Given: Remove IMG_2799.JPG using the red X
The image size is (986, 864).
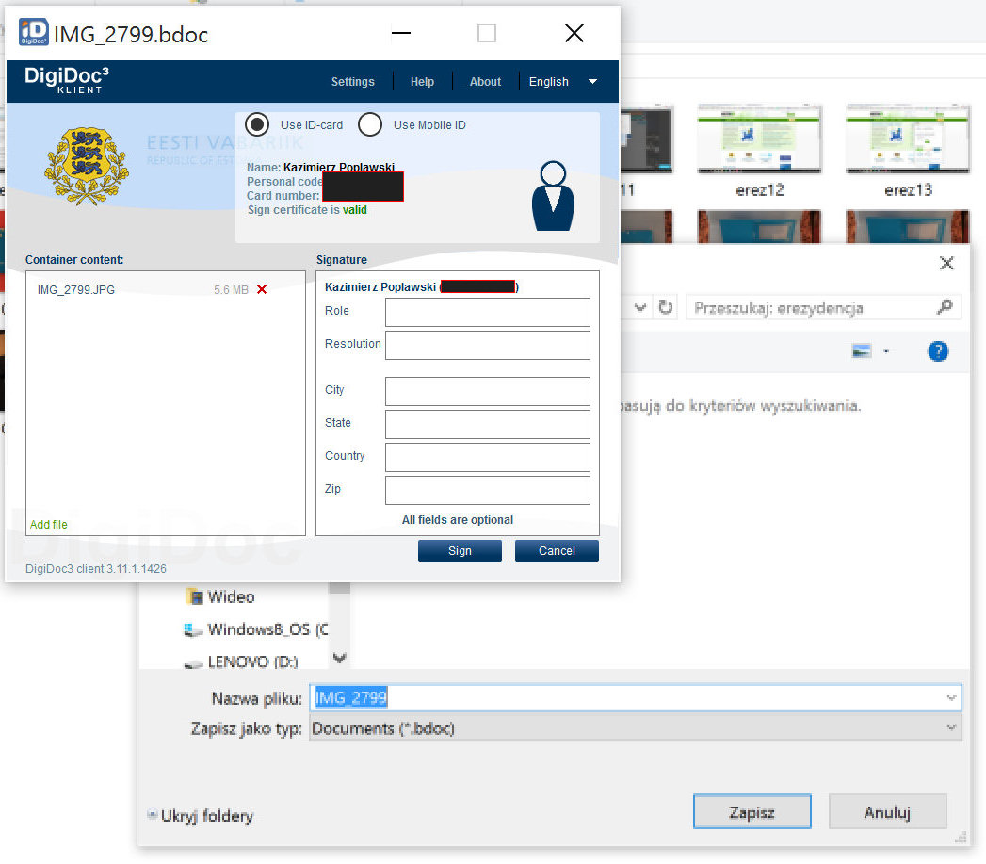Looking at the screenshot, I should pyautogui.click(x=262, y=289).
